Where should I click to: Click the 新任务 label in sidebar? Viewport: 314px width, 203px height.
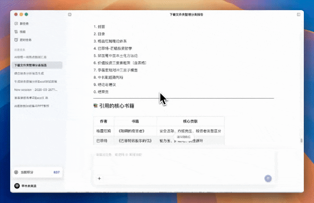24,24
